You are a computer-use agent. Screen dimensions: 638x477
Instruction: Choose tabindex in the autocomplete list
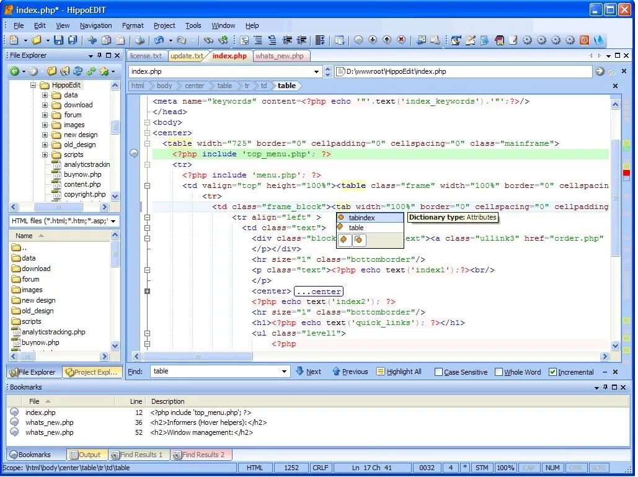tap(370, 218)
